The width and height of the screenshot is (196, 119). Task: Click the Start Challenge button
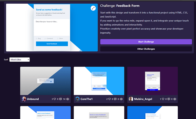[146, 42]
